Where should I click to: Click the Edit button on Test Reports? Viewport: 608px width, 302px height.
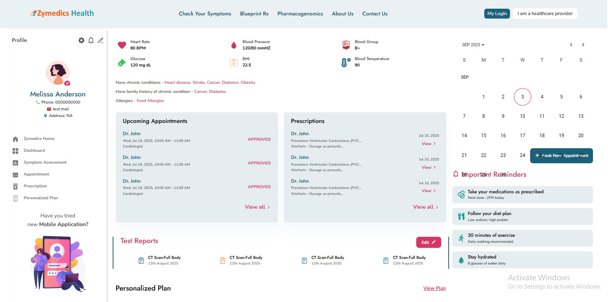pyautogui.click(x=429, y=242)
